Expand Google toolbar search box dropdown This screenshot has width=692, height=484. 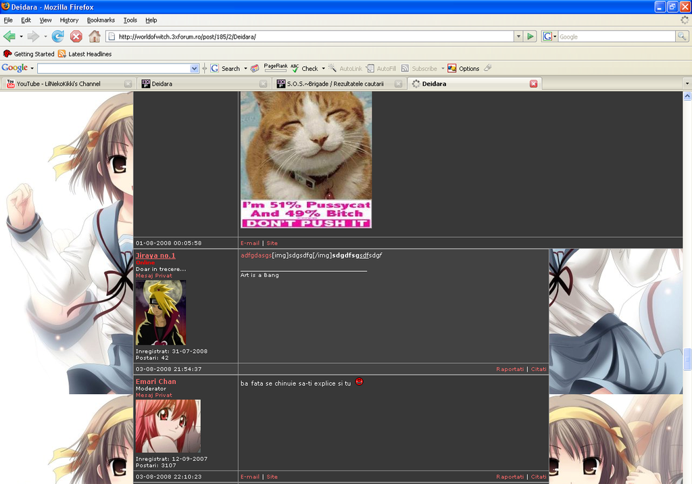point(194,68)
